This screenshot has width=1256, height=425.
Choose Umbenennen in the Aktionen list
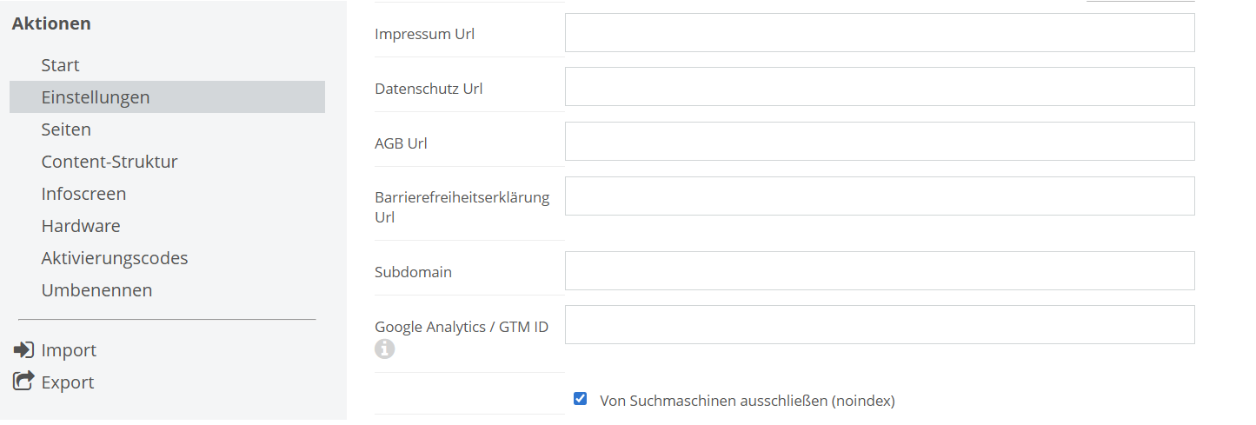96,290
